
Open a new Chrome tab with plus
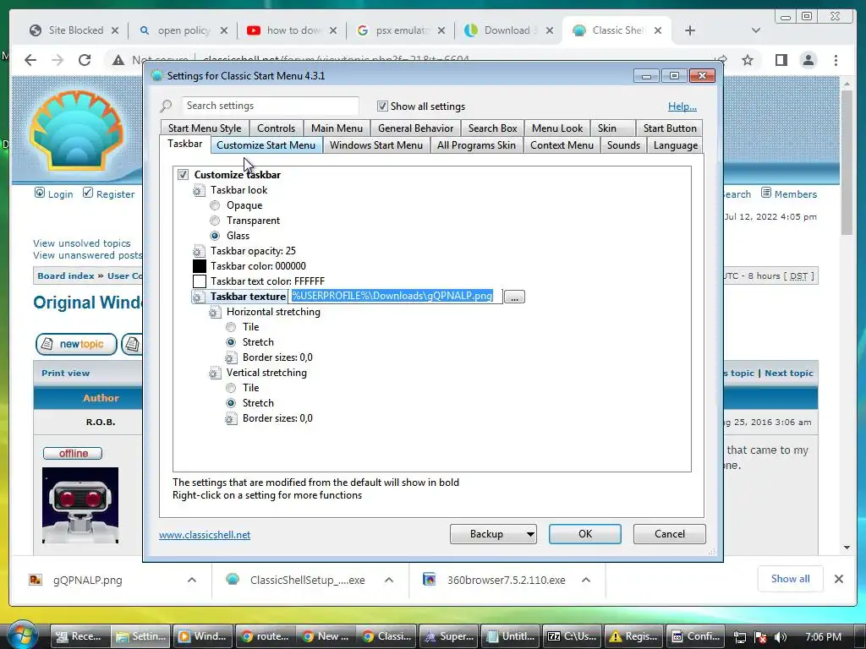(690, 30)
